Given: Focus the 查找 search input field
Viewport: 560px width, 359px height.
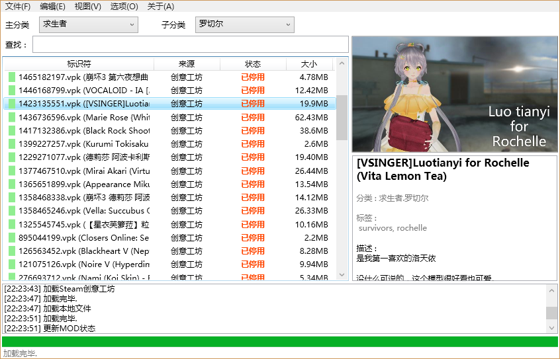Looking at the screenshot, I should 191,44.
